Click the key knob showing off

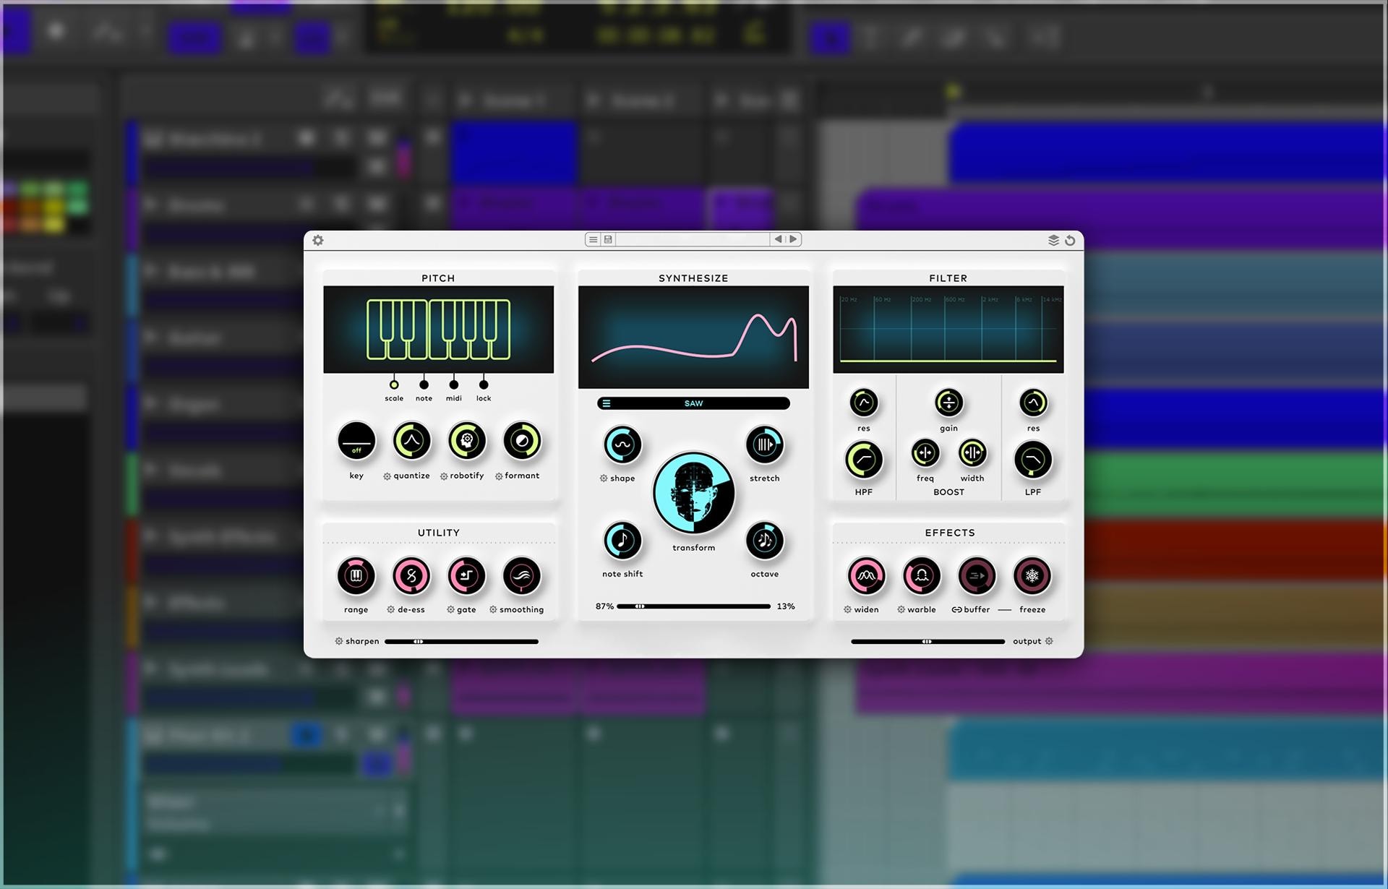click(356, 441)
